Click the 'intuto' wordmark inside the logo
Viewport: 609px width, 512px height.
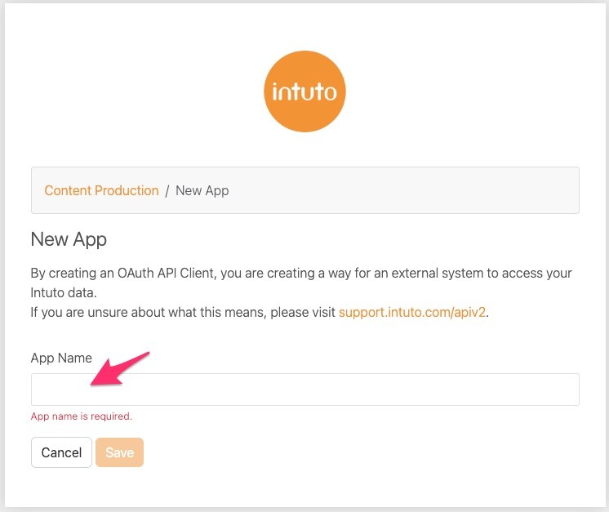coord(305,91)
